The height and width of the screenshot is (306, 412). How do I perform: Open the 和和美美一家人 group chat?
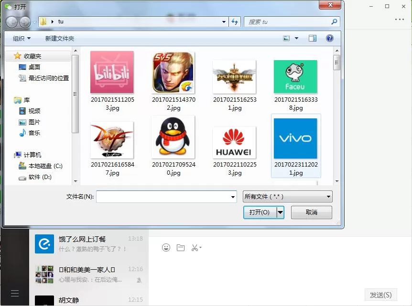tap(89, 274)
